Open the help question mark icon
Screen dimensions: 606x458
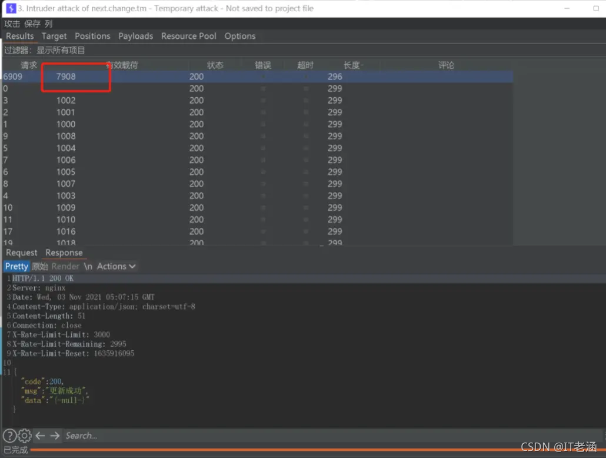tap(9, 436)
